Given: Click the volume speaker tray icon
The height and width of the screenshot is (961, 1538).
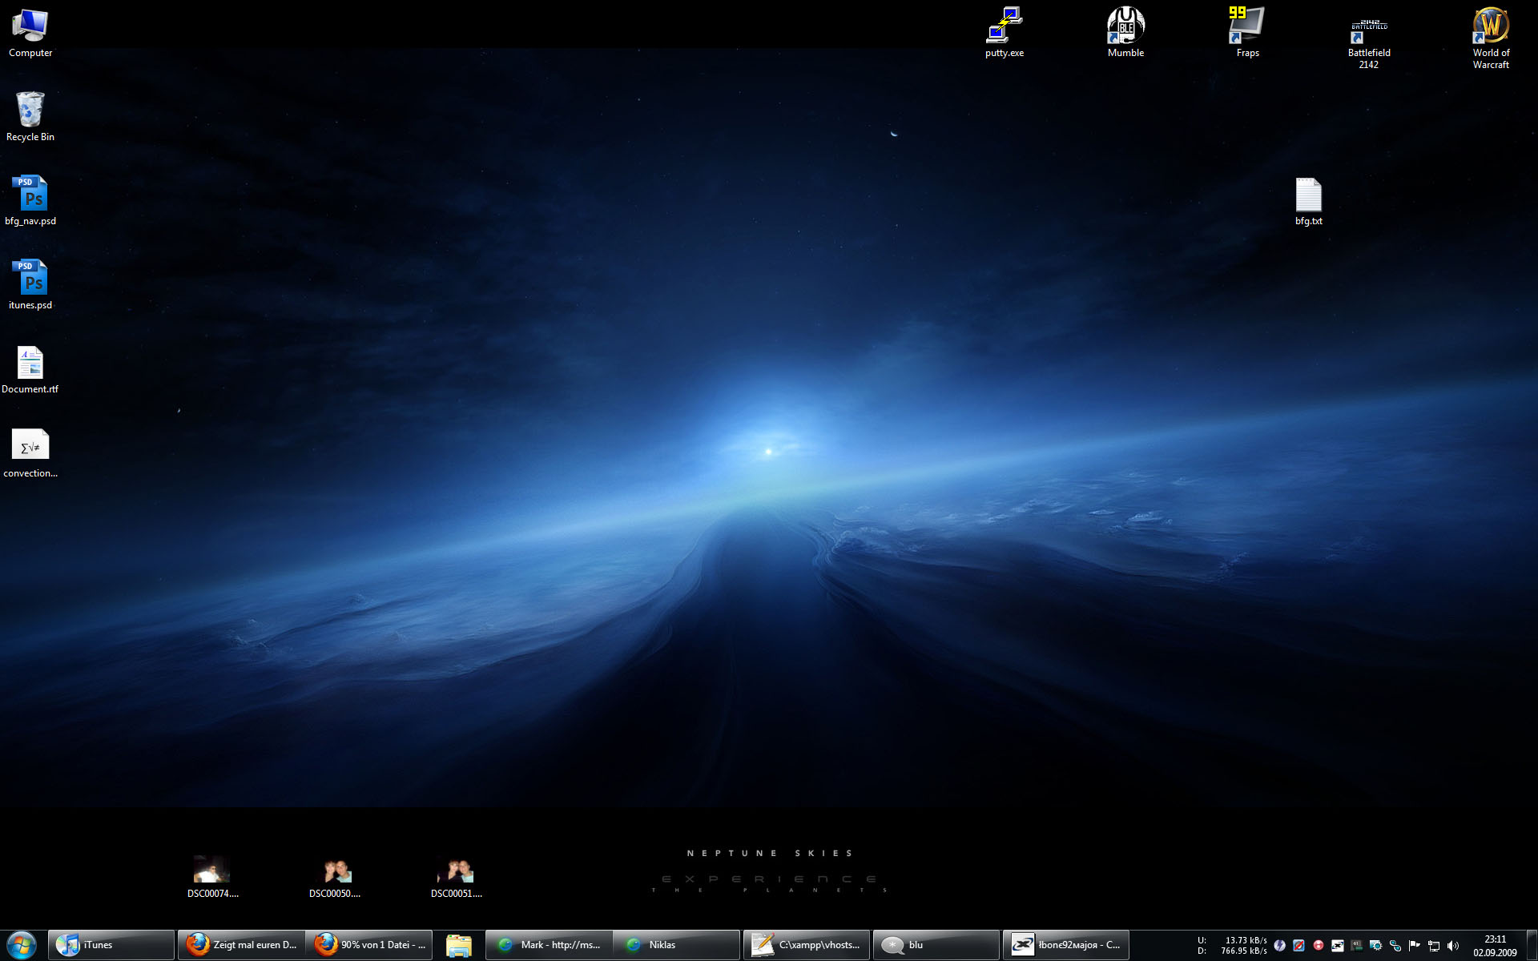Looking at the screenshot, I should [x=1453, y=946].
